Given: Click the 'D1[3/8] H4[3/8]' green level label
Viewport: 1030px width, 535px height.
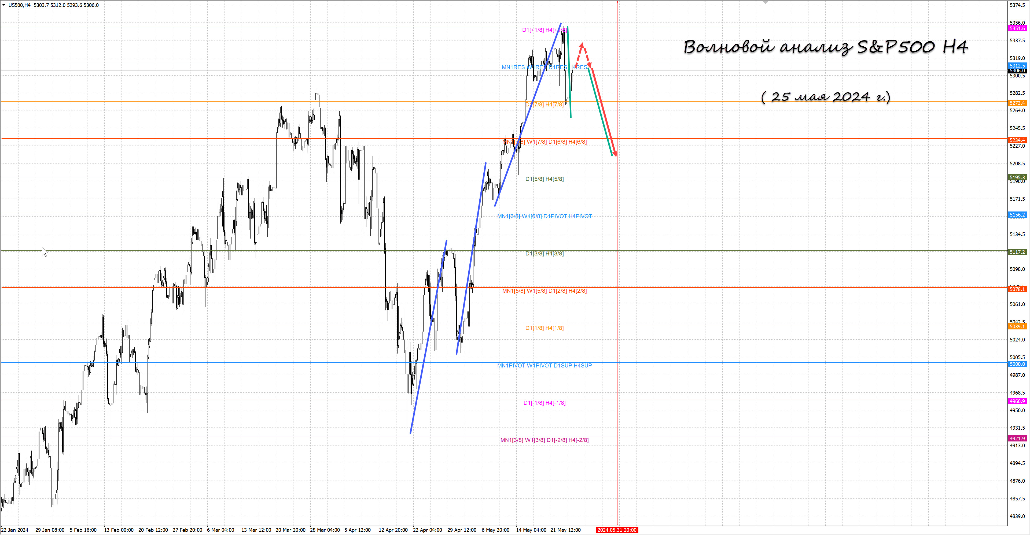Looking at the screenshot, I should [x=544, y=254].
